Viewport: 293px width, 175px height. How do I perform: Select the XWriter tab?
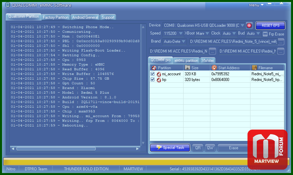[x=208, y=61]
